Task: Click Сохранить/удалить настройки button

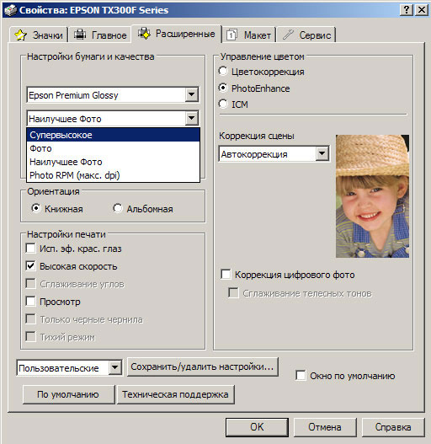Action: coord(203,366)
